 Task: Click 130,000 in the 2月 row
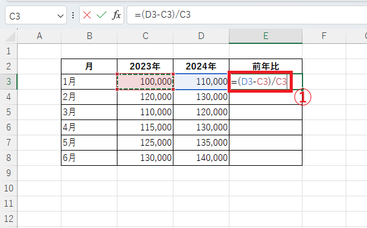(x=201, y=97)
